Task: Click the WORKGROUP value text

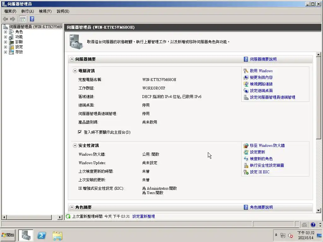Action: coord(154,88)
